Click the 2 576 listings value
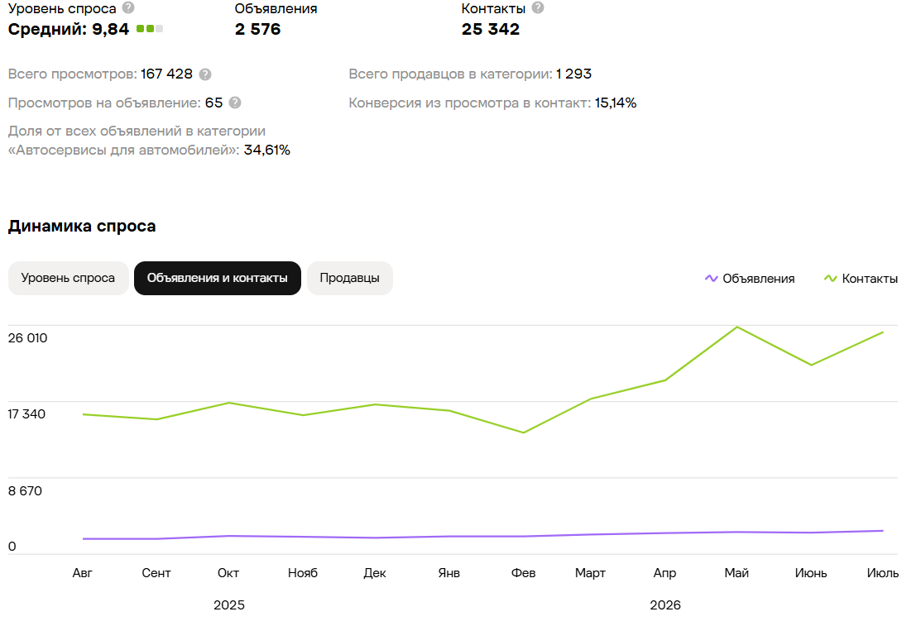The image size is (921, 626). tap(258, 30)
